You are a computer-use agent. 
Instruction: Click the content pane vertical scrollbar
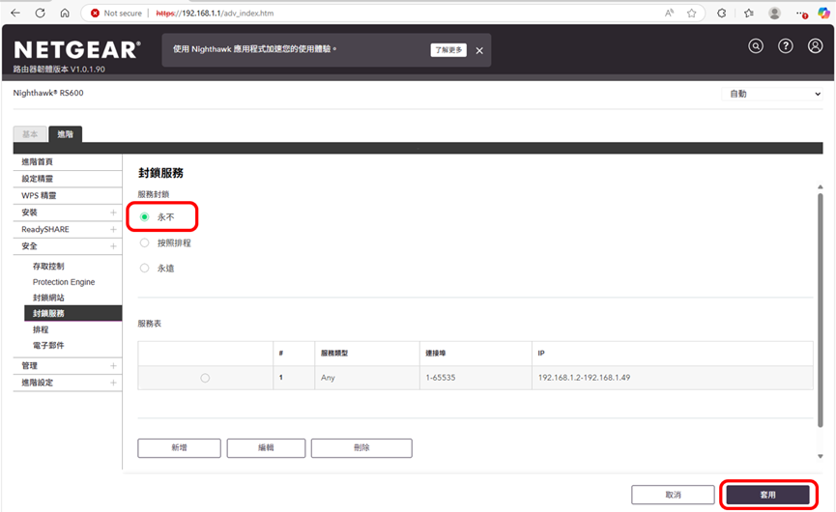(x=820, y=310)
